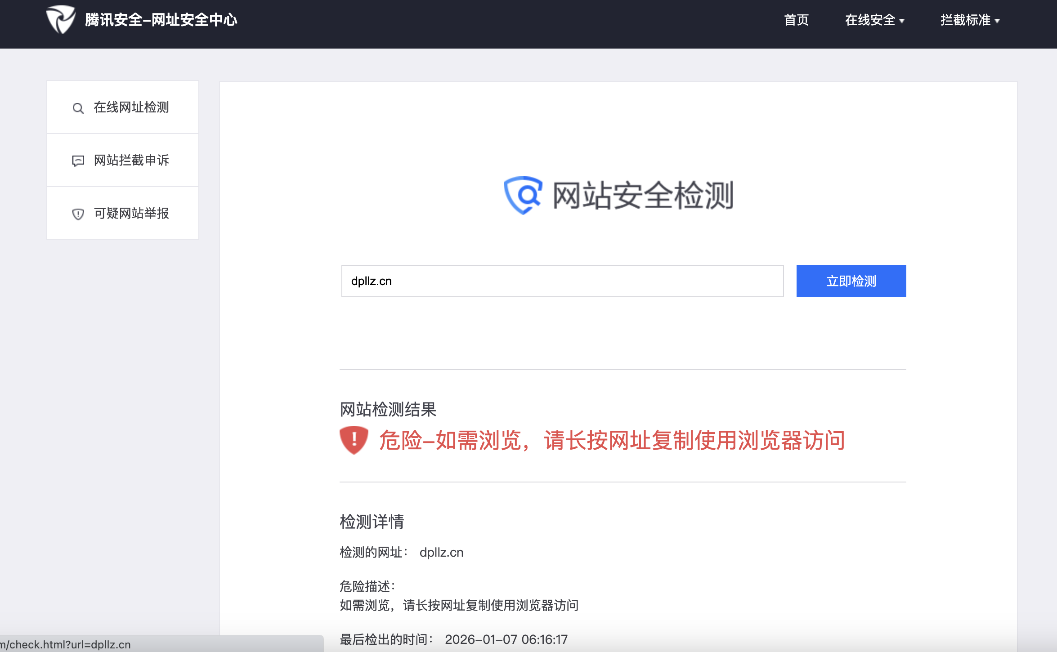
Task: Open the 拦截标准 navigation menu
Action: pyautogui.click(x=965, y=20)
